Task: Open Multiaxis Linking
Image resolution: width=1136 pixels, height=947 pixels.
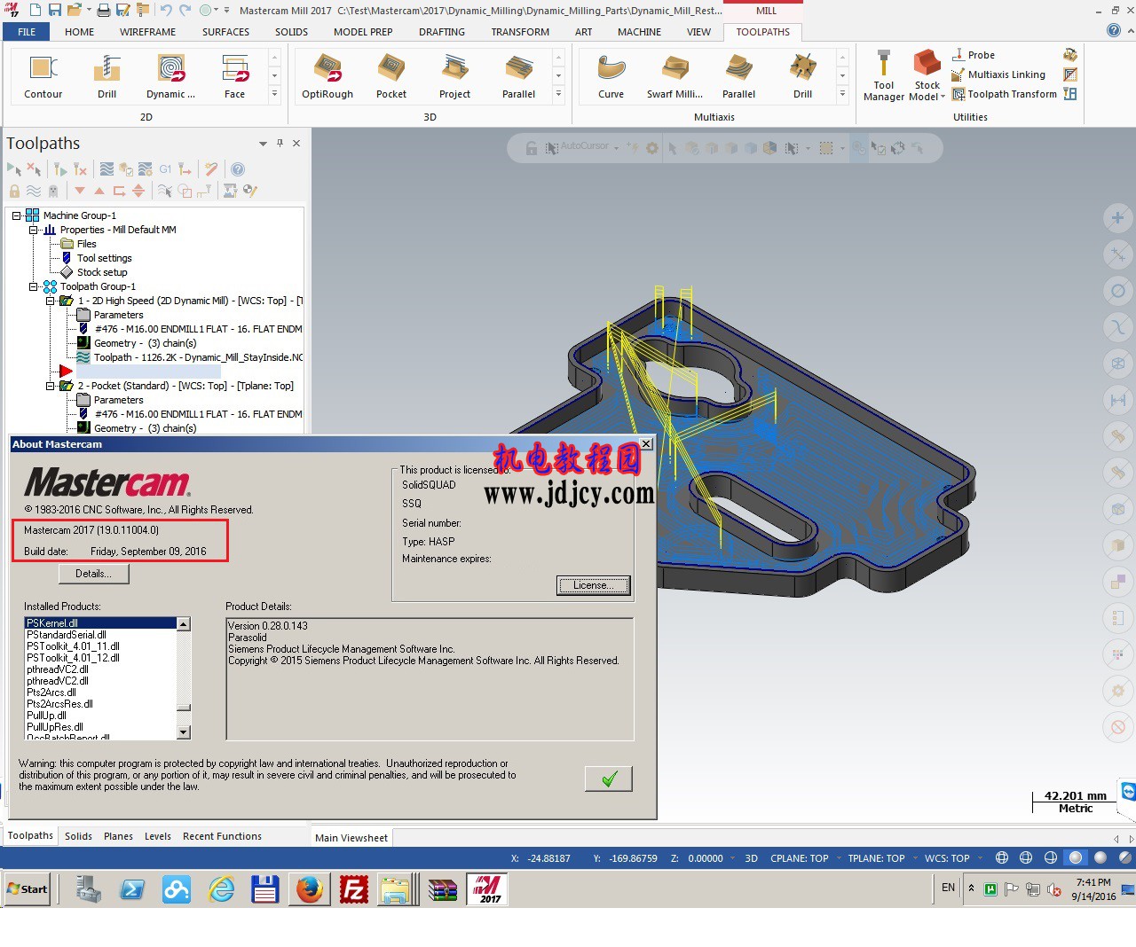Action: (x=998, y=74)
